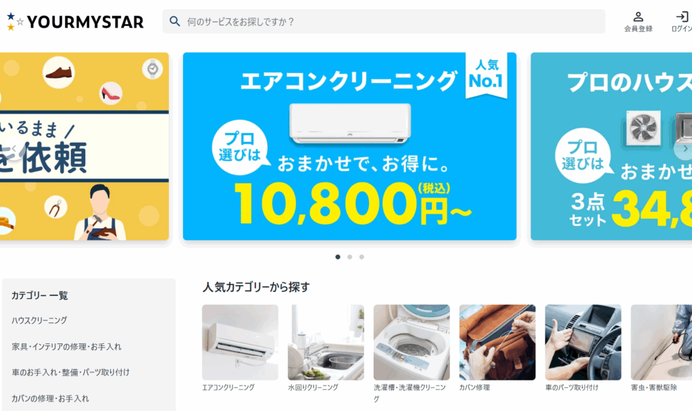Screen dimensions: 692x411
Task: Select 車のお手入れ・整備・パーツ取り付け category
Action: pos(70,372)
